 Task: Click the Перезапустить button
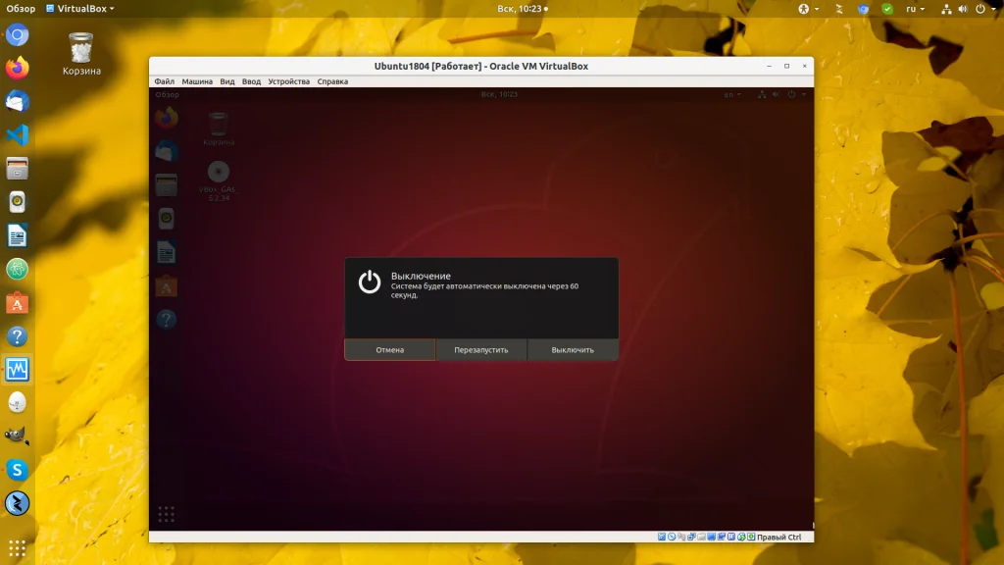[x=480, y=350]
